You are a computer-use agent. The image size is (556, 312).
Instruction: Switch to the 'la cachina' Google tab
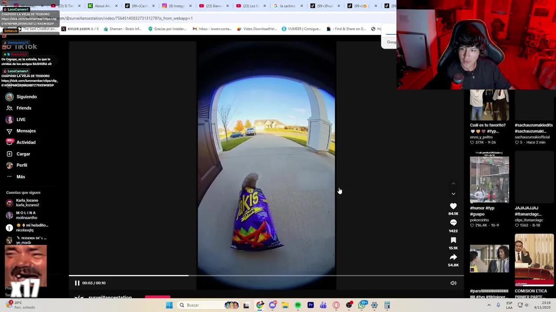pyautogui.click(x=287, y=6)
